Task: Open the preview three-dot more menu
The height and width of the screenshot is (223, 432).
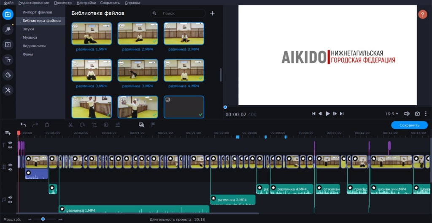Action: [426, 114]
